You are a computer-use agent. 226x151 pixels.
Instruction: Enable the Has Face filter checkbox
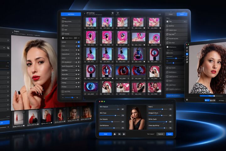pyautogui.click(x=167, y=34)
